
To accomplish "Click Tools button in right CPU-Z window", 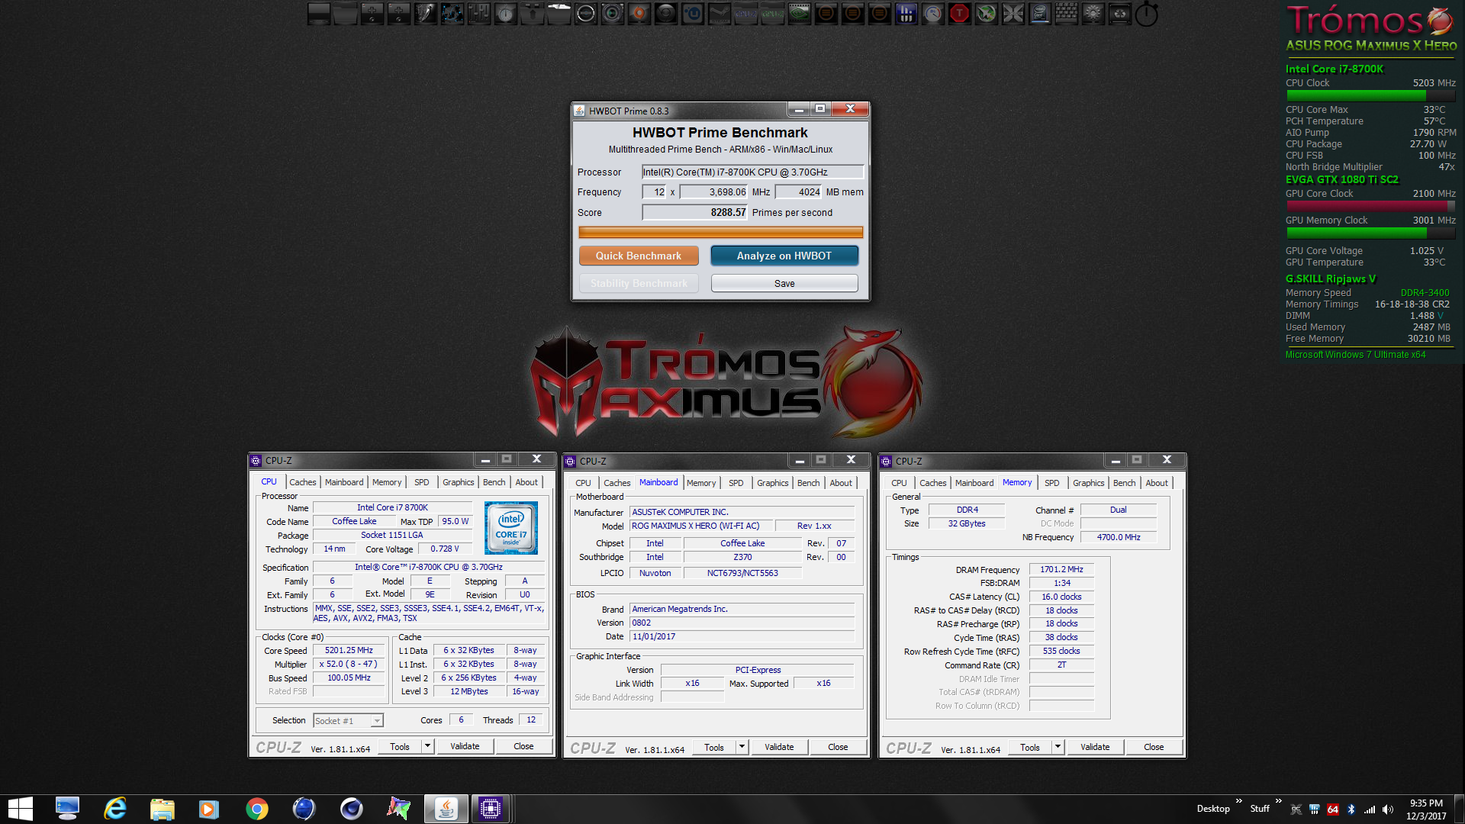I will tap(1030, 747).
